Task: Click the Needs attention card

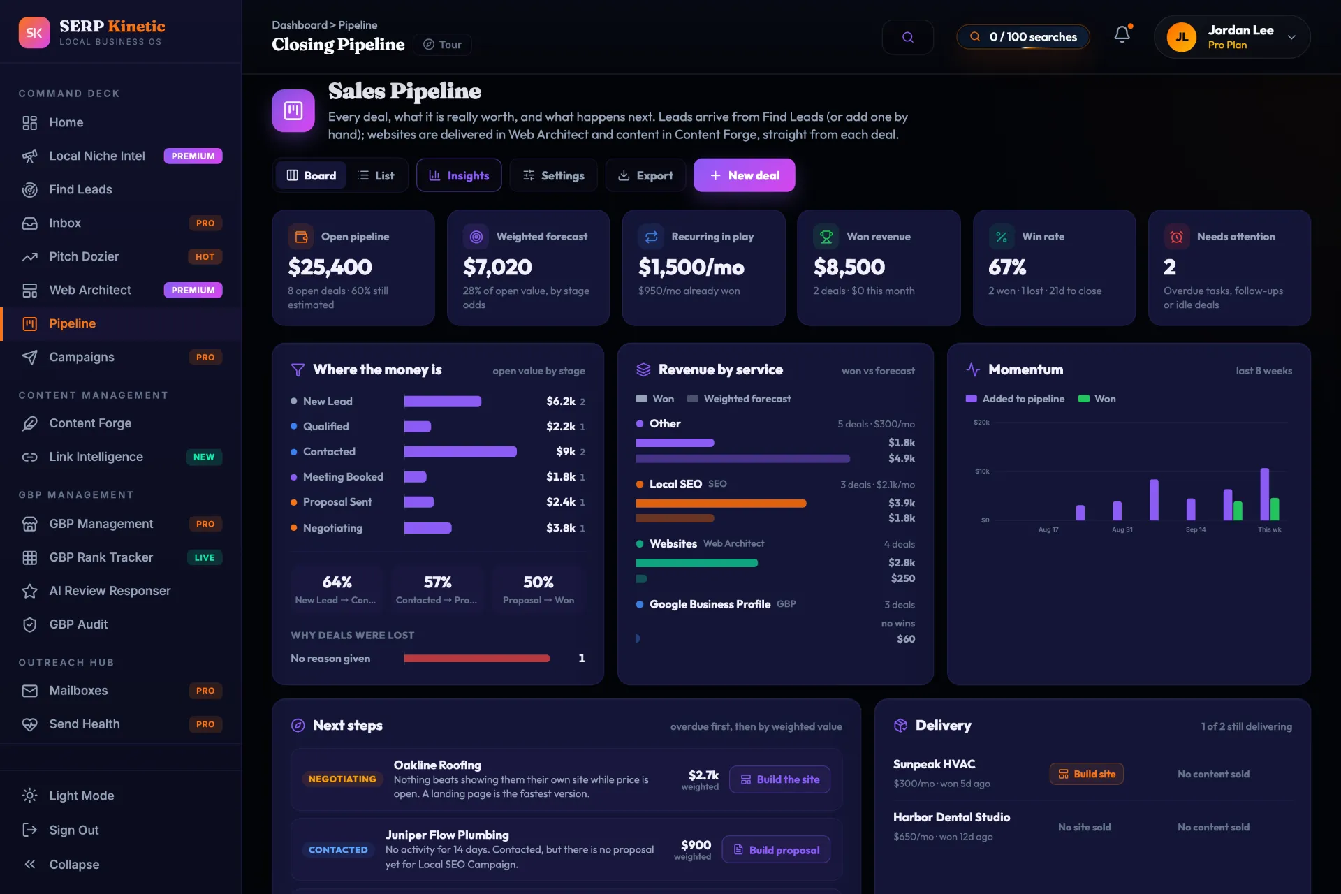Action: pos(1229,268)
